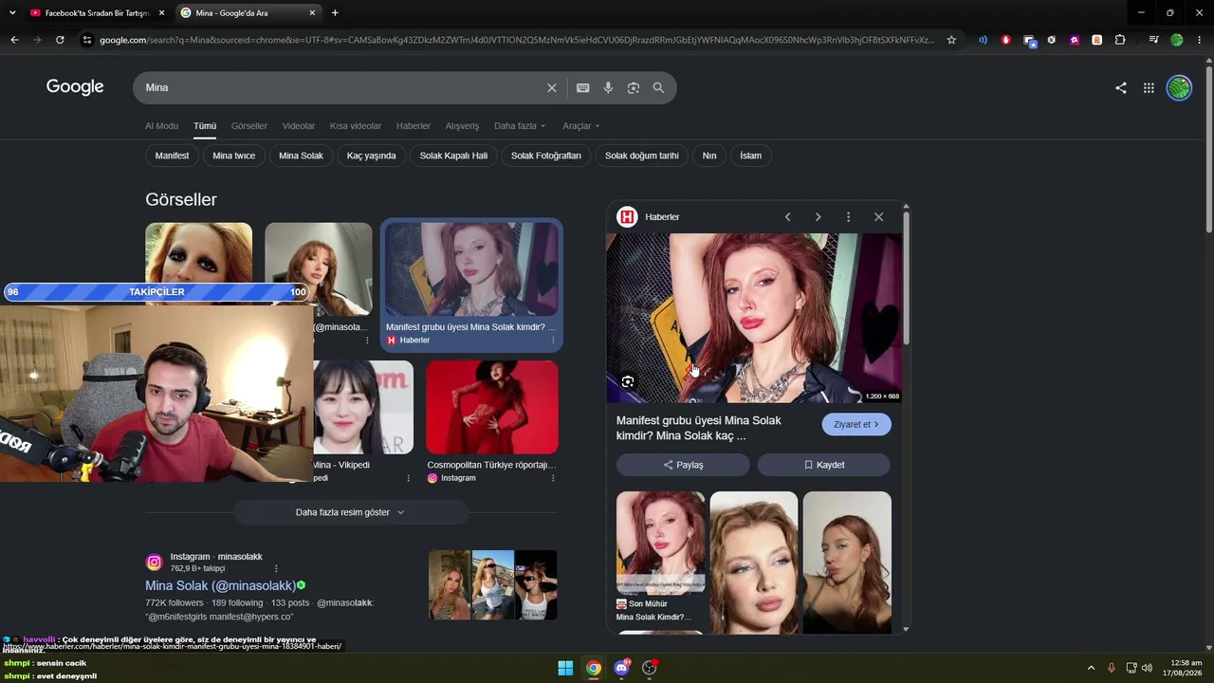Click the Chrome address bar URL
The image size is (1214, 683).
point(517,40)
